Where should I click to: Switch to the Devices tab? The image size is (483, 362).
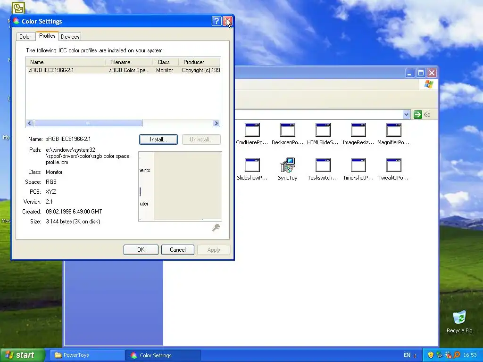[x=70, y=37]
